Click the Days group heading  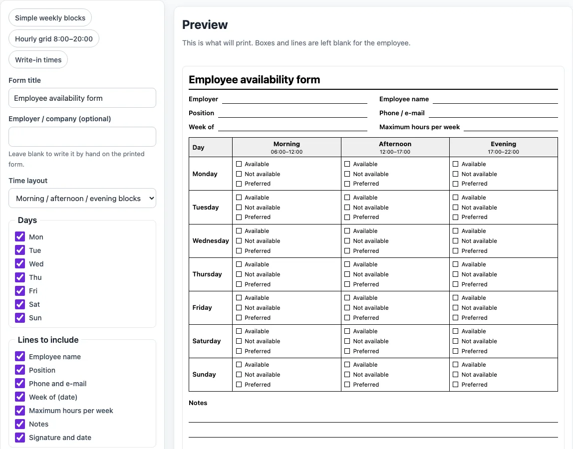tap(27, 221)
